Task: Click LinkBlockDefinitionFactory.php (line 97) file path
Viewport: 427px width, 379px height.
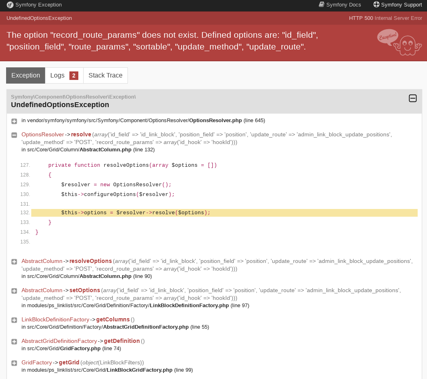Action: (135, 305)
